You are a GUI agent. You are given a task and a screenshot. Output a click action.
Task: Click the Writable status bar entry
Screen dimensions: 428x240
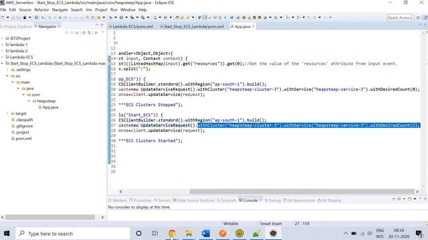(231, 224)
